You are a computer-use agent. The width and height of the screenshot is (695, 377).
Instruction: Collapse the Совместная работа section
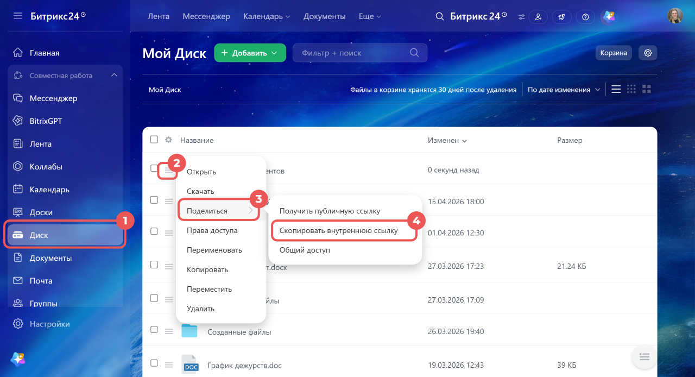113,76
